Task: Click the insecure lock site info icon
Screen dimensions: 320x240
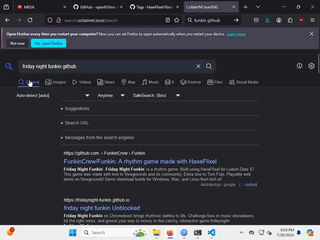Action: (x=58, y=20)
